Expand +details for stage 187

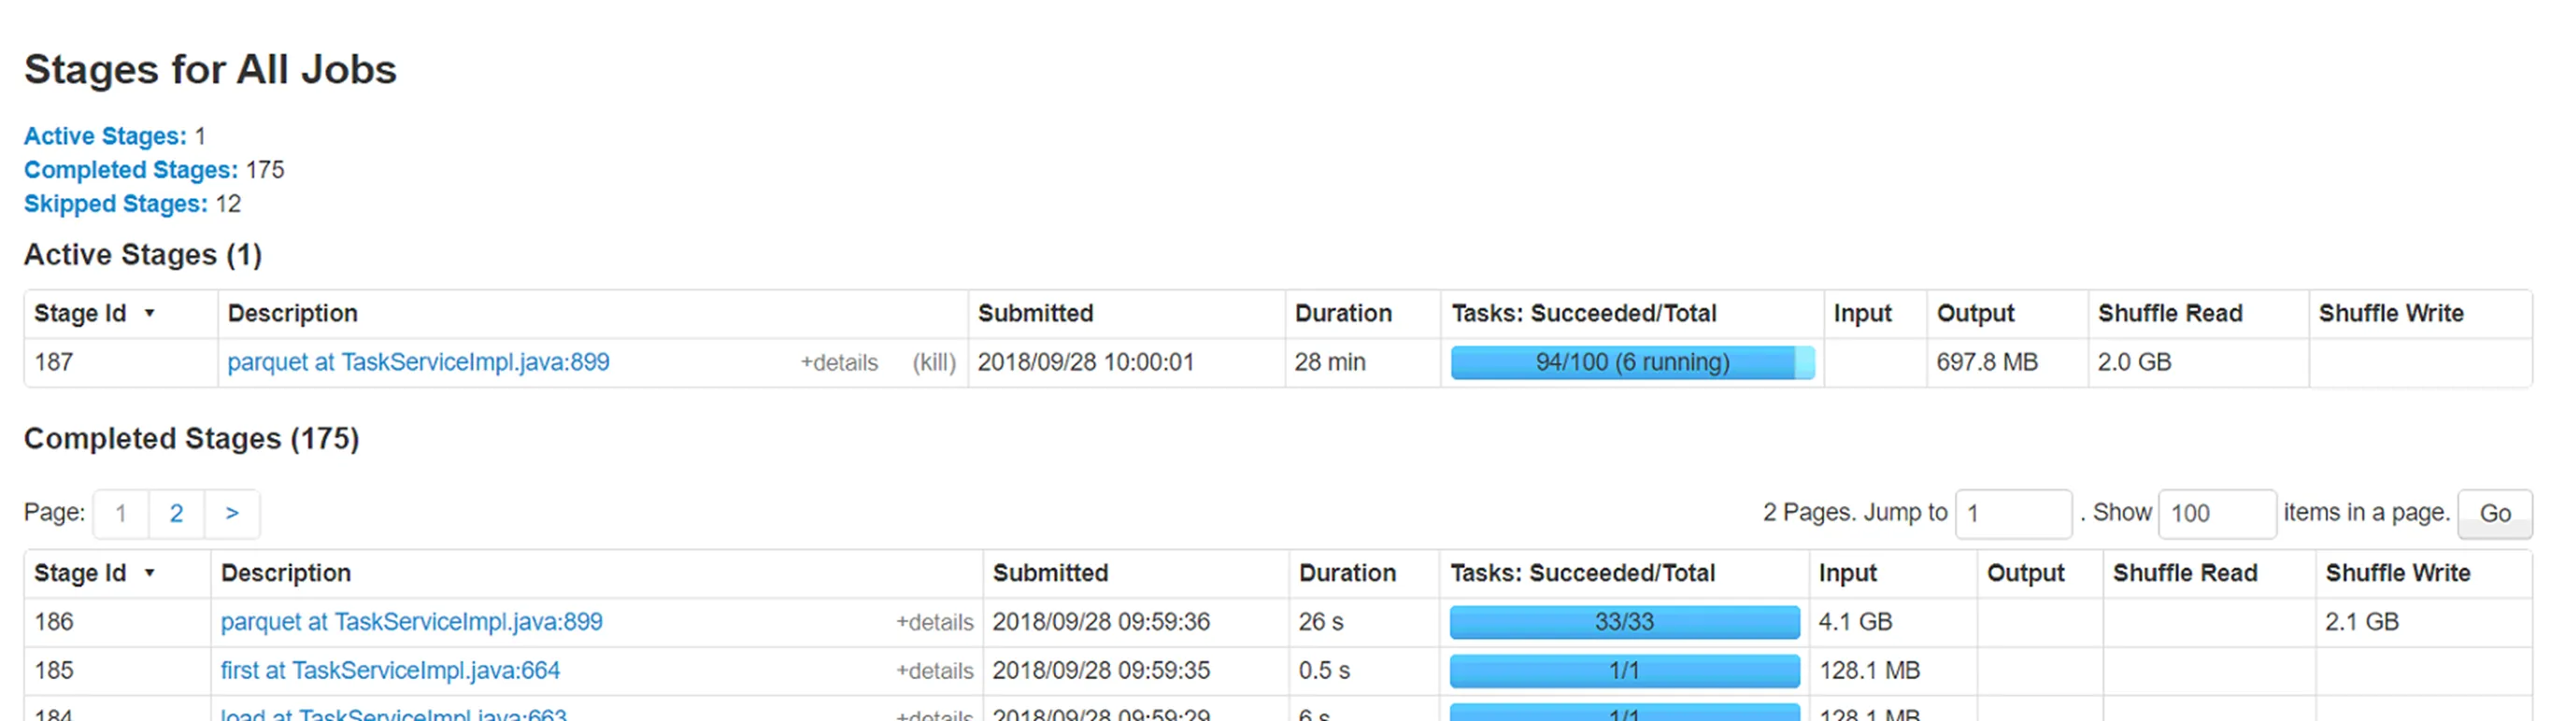tap(839, 362)
